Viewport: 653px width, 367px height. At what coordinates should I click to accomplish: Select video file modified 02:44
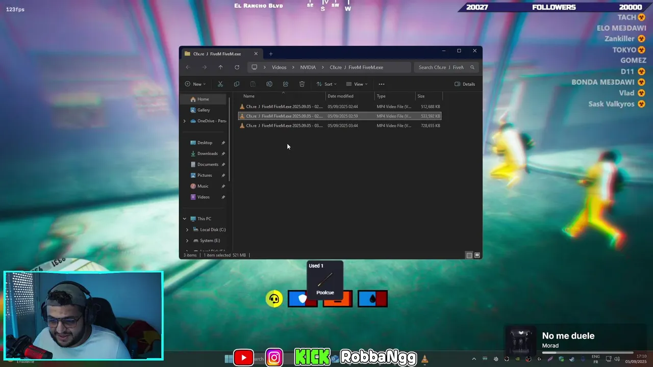[x=340, y=107]
